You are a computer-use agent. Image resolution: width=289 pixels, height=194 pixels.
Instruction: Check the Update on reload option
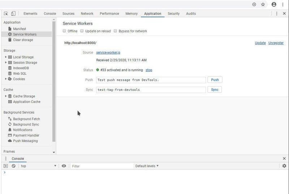click(x=82, y=31)
